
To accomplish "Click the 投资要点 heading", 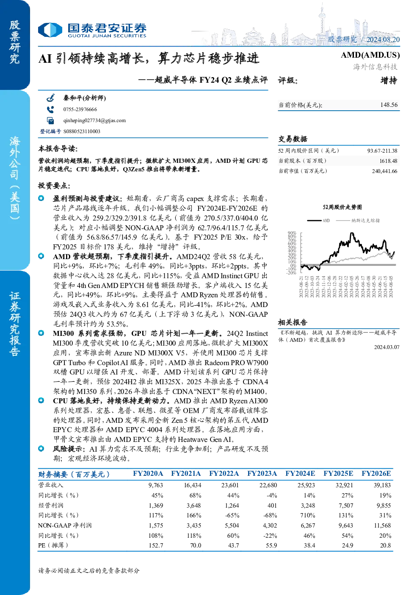I will tap(54, 186).
